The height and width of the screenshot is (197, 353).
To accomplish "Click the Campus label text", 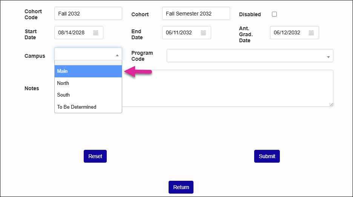I will point(35,56).
